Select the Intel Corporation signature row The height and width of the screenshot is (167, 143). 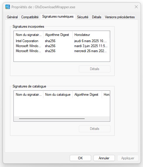tap(62, 41)
